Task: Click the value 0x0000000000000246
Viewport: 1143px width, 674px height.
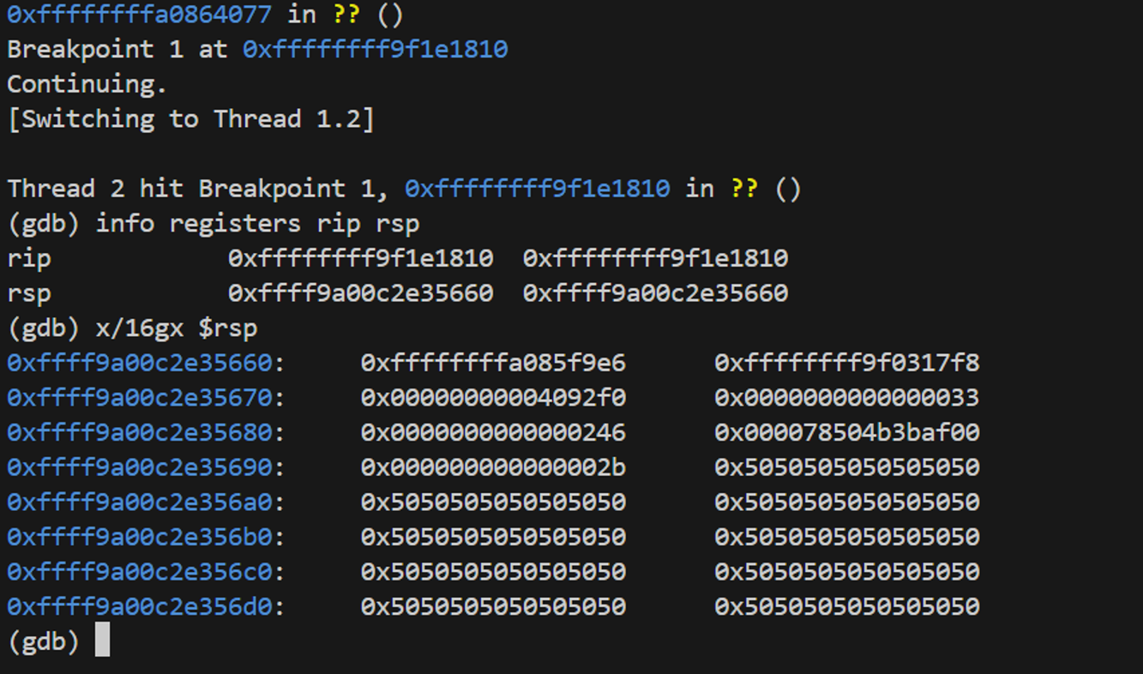Action: click(493, 432)
